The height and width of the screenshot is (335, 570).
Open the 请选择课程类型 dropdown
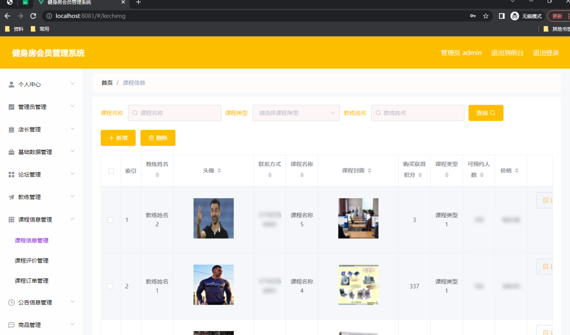(x=296, y=113)
